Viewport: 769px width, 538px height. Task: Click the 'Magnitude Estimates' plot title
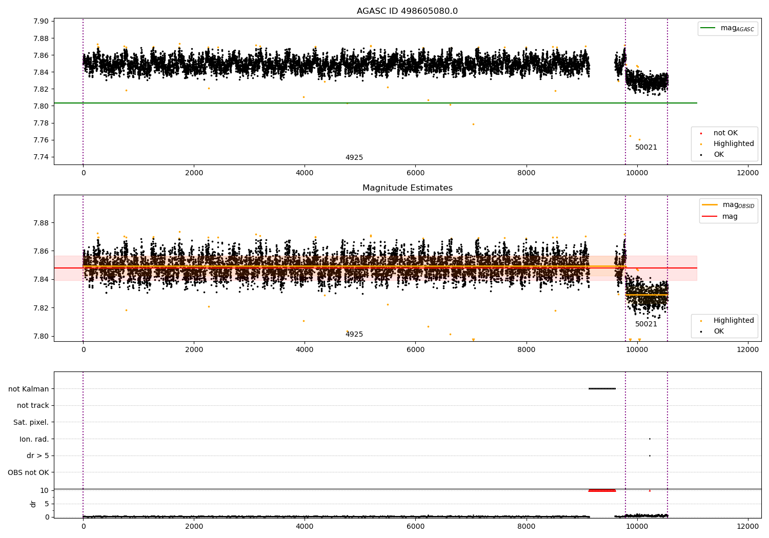(x=407, y=188)
